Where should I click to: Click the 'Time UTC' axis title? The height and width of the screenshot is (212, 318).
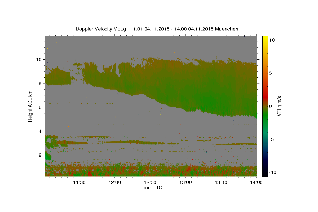coord(151,188)
